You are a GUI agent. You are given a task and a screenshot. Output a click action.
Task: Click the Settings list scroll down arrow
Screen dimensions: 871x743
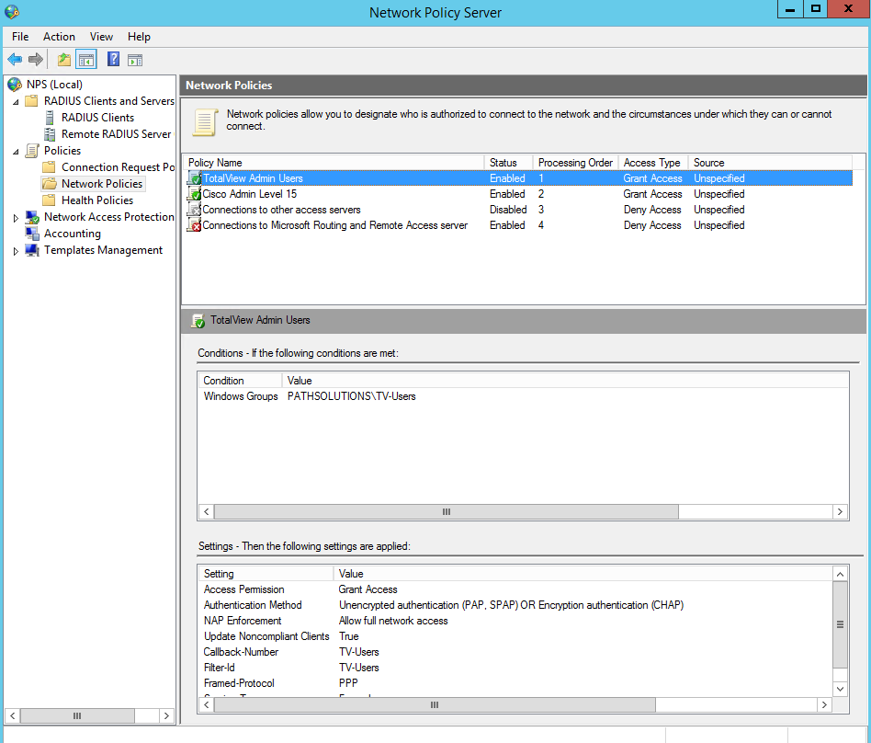[x=840, y=689]
